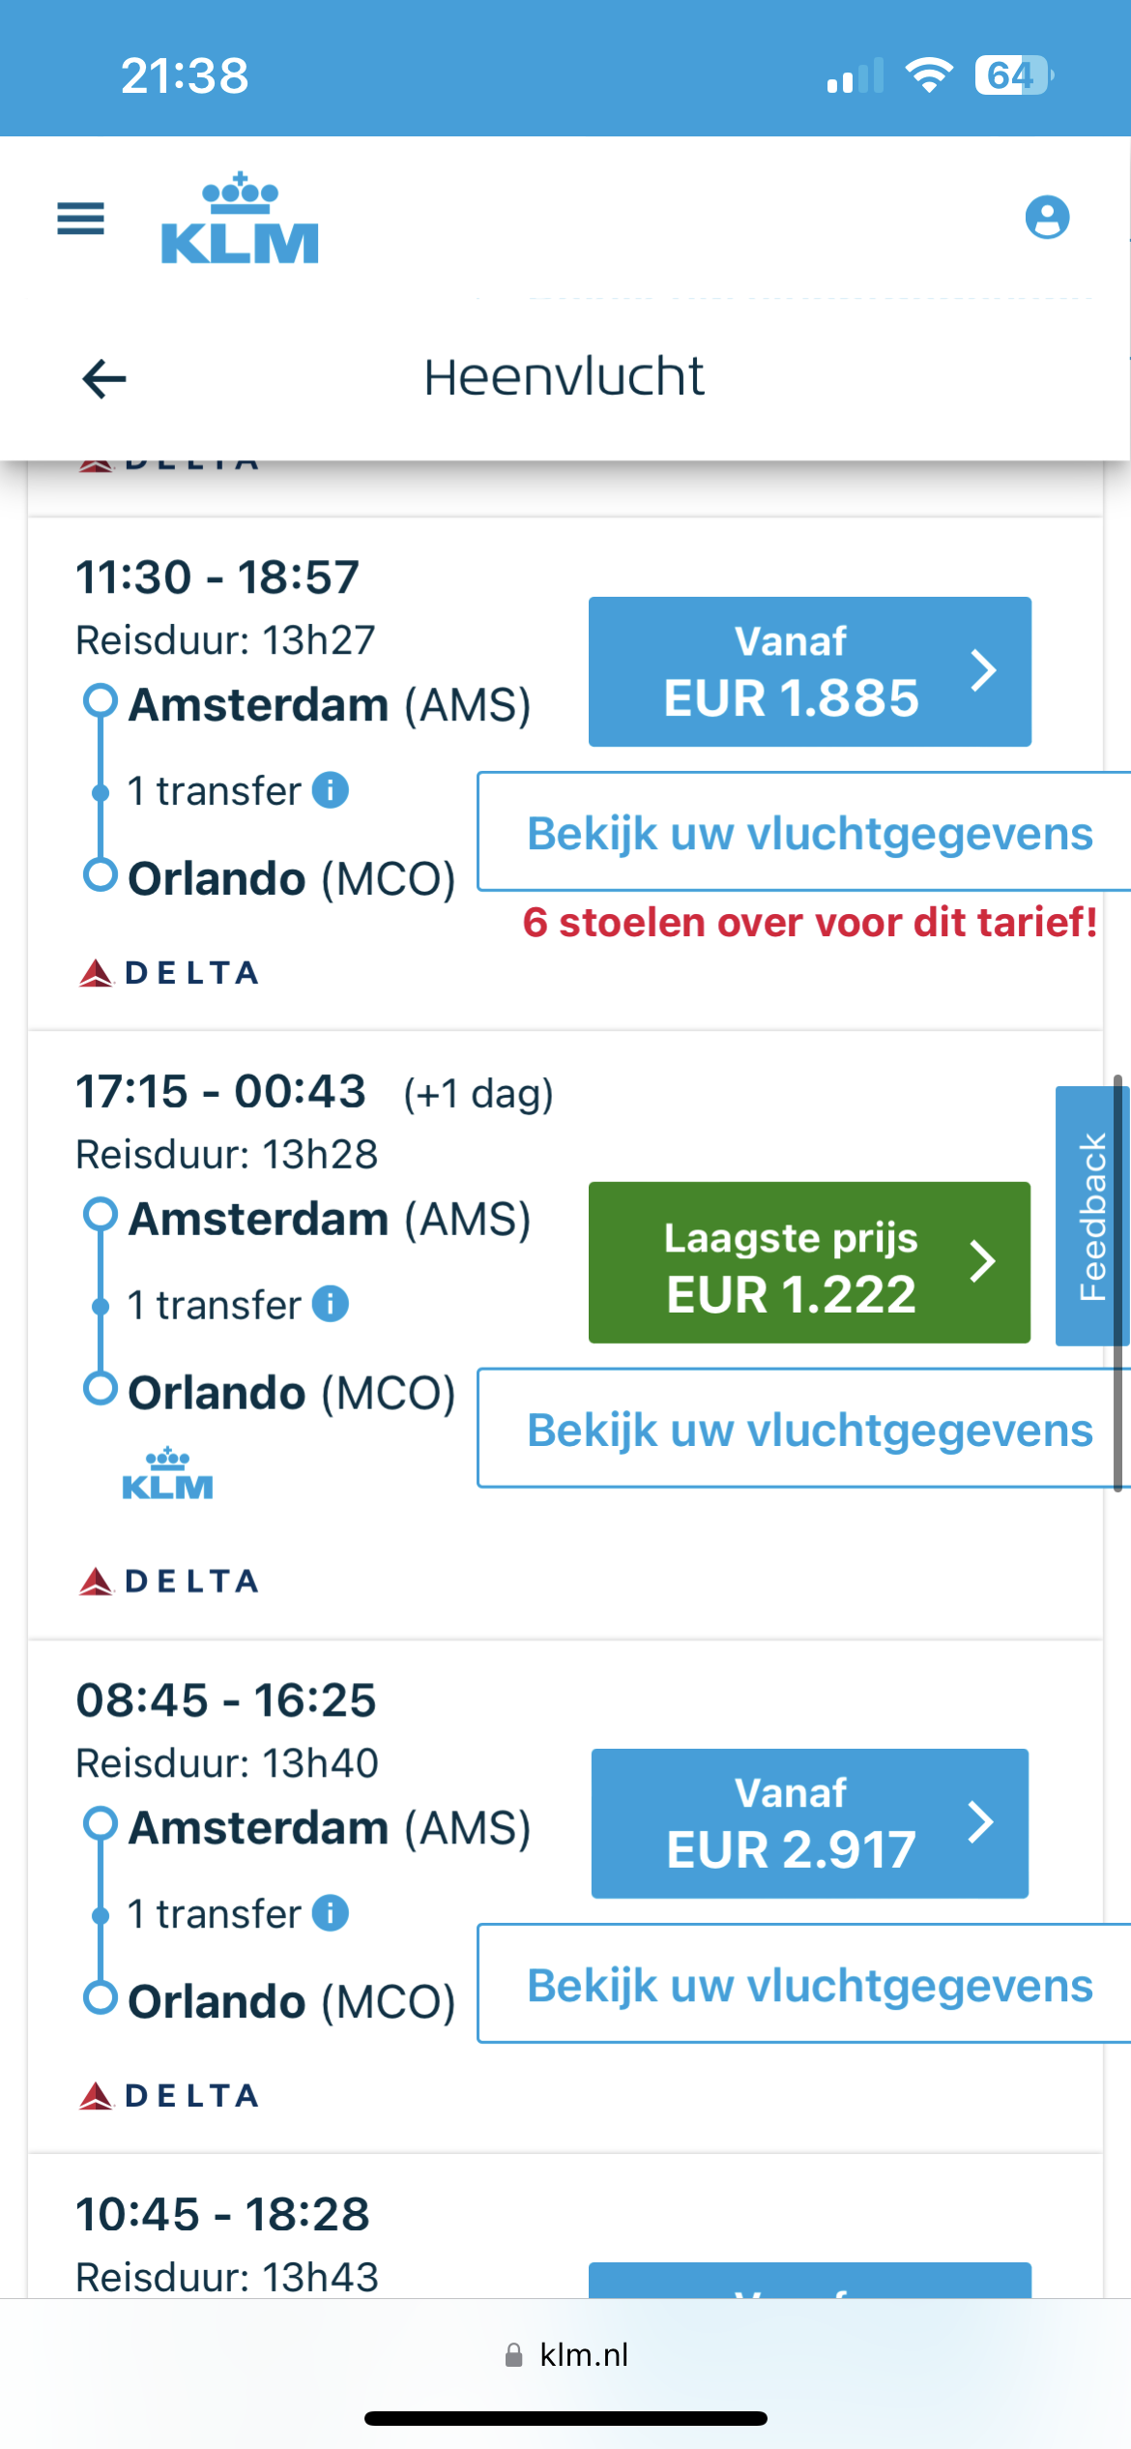Tap Delta logo under the 08:45 flight
Image resolution: width=1131 pixels, height=2449 pixels.
(x=169, y=2096)
